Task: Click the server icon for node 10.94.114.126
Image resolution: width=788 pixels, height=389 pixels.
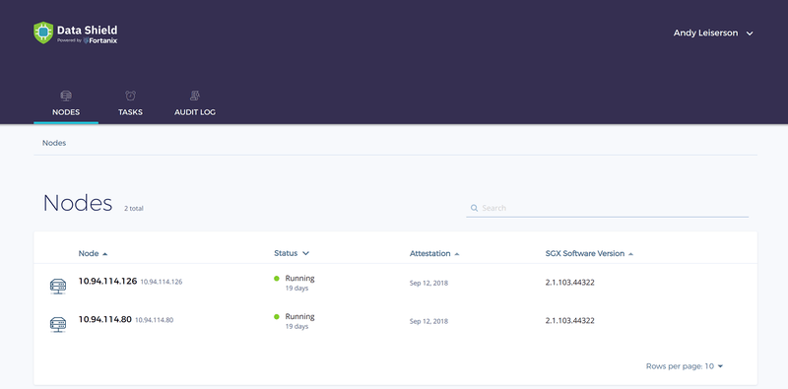Action: 58,286
